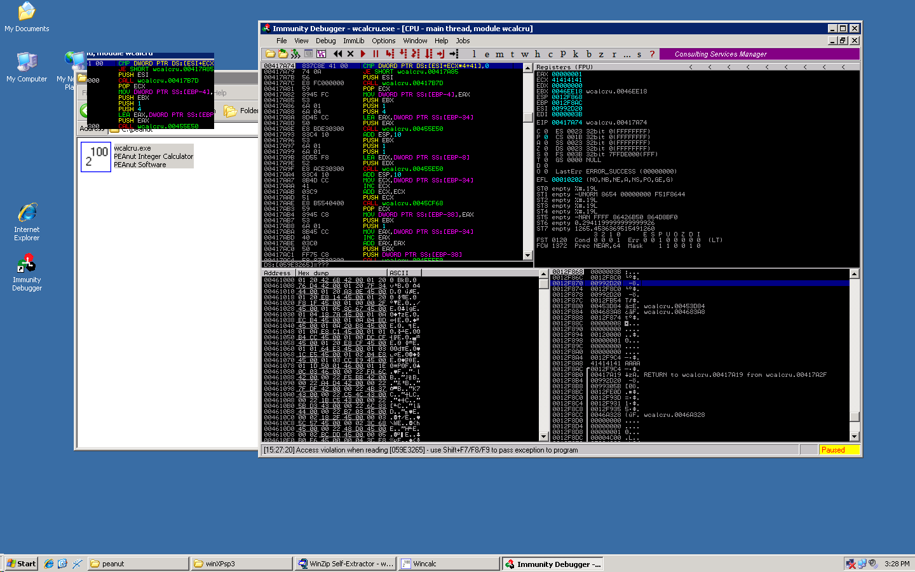Click the ASCII column header
This screenshot has height=572, width=915.
(x=404, y=273)
